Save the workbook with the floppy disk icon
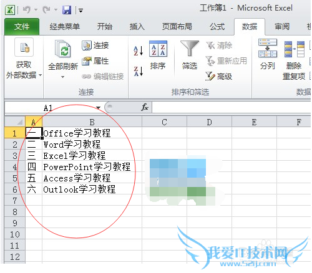312x273 pixels. click(x=67, y=10)
